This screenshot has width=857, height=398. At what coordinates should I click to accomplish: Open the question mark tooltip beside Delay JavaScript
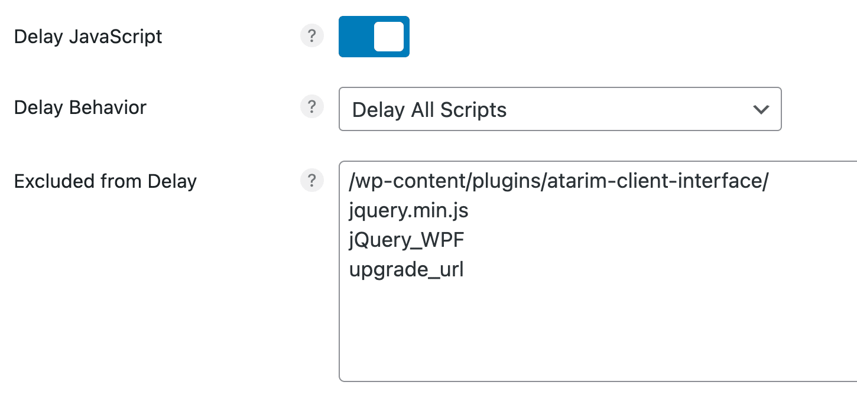pyautogui.click(x=311, y=36)
